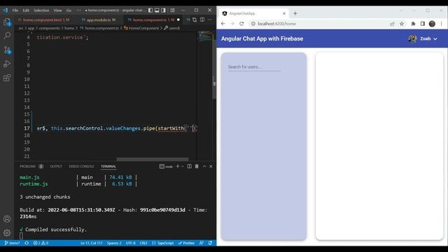This screenshot has width=448, height=252.
Task: Open errors and warnings count in status bar
Action: coord(41,243)
